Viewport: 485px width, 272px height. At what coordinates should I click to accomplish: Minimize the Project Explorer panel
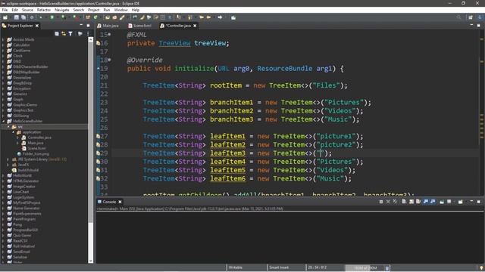81,25
